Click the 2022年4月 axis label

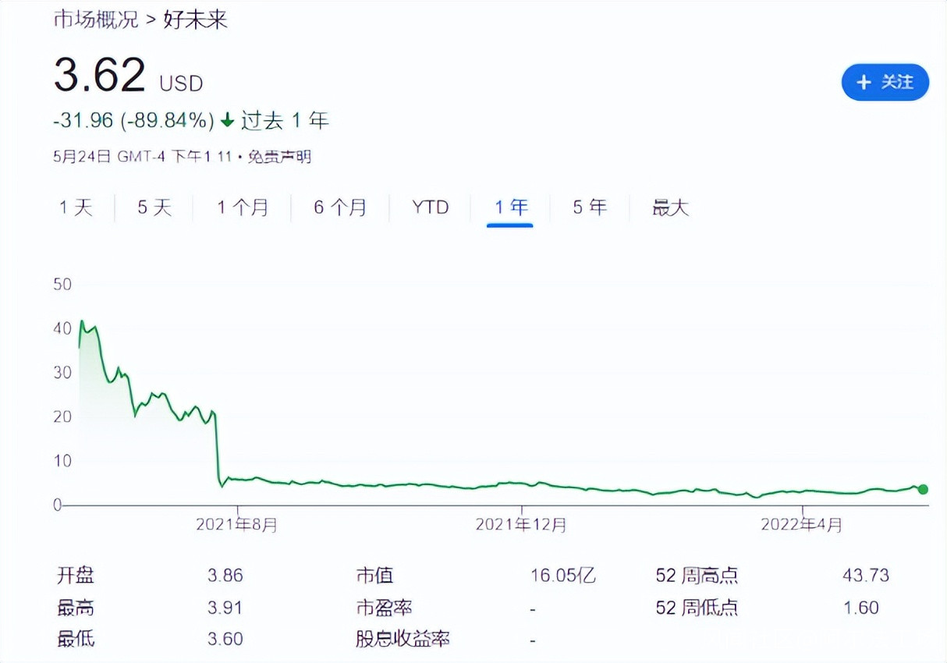coord(801,525)
